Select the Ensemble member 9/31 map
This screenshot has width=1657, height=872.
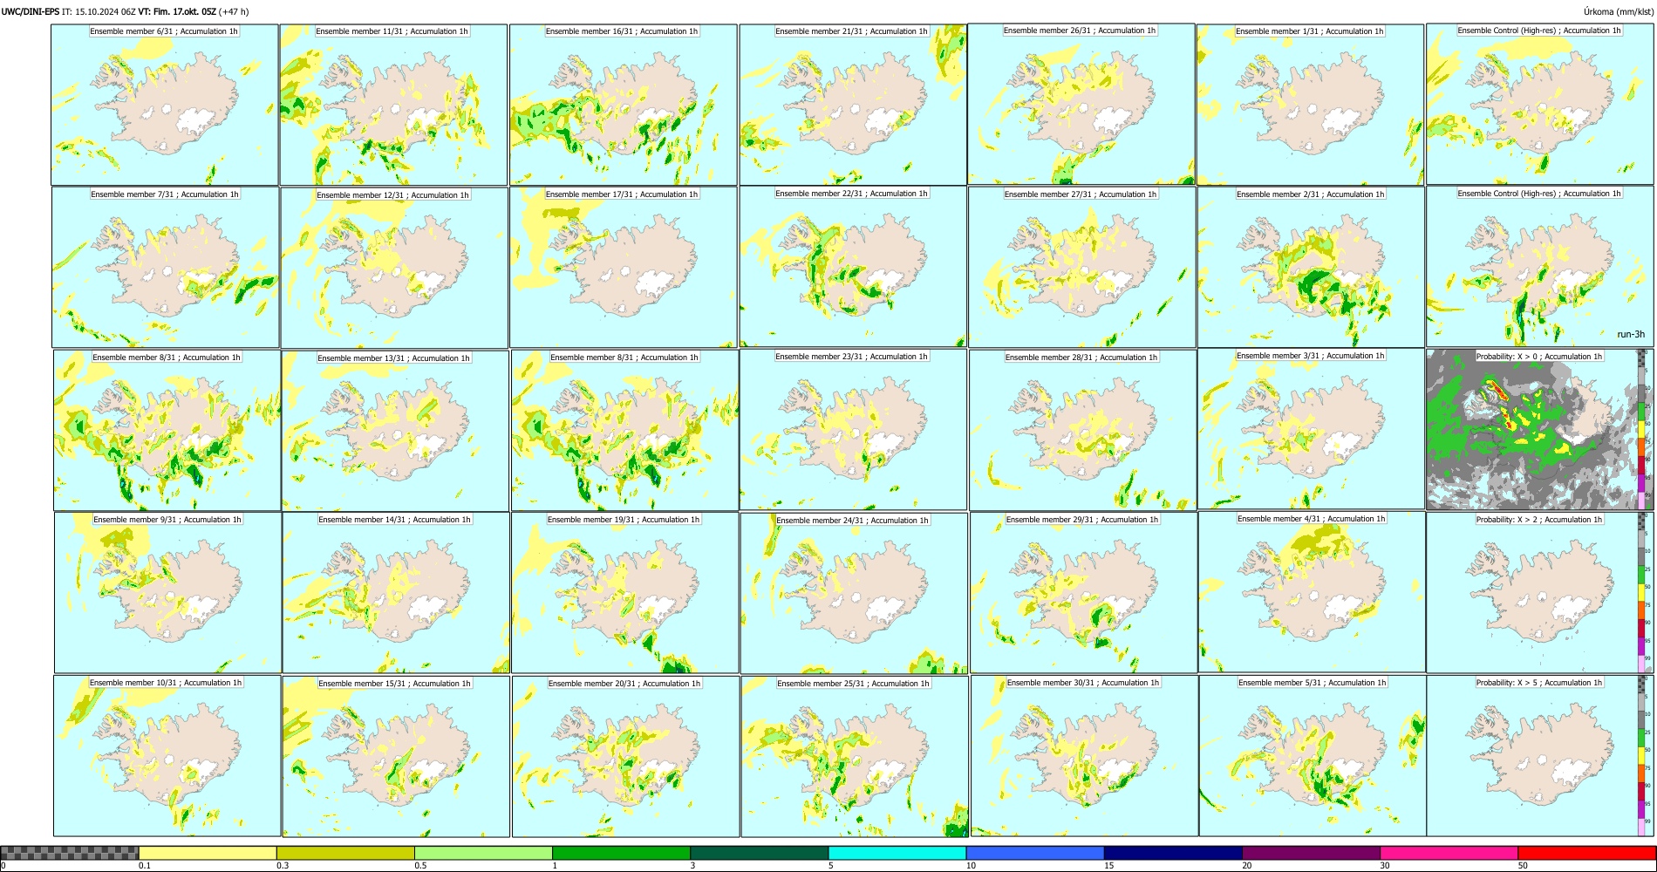pos(167,593)
